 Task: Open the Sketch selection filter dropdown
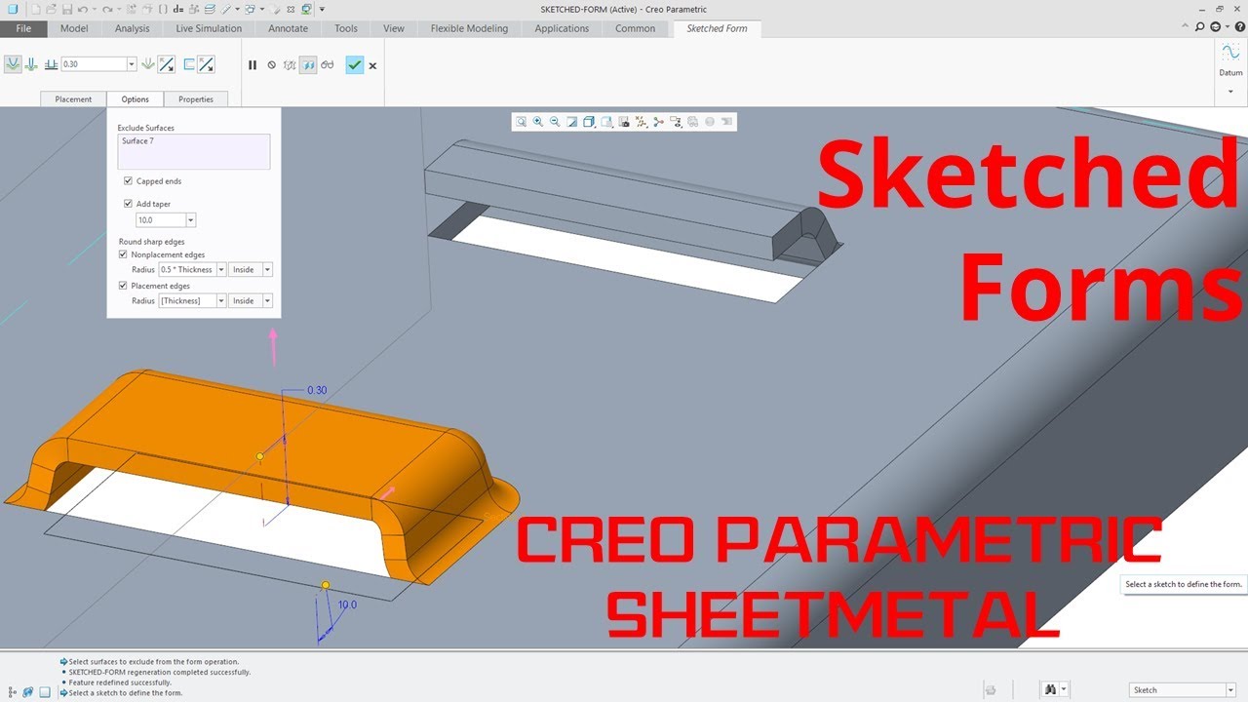tap(1229, 690)
